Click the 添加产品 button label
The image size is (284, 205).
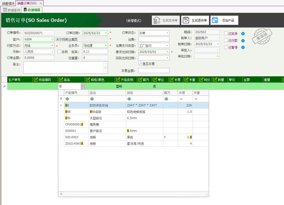click(228, 20)
